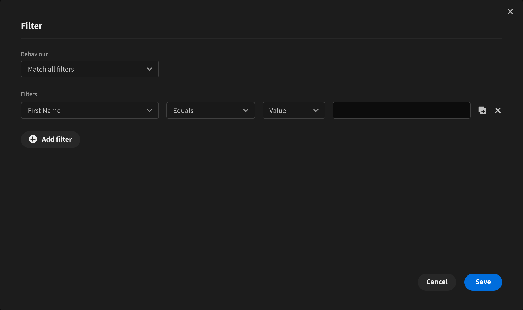523x310 pixels.
Task: Close the Filter dialog with top-right X
Action: click(510, 12)
